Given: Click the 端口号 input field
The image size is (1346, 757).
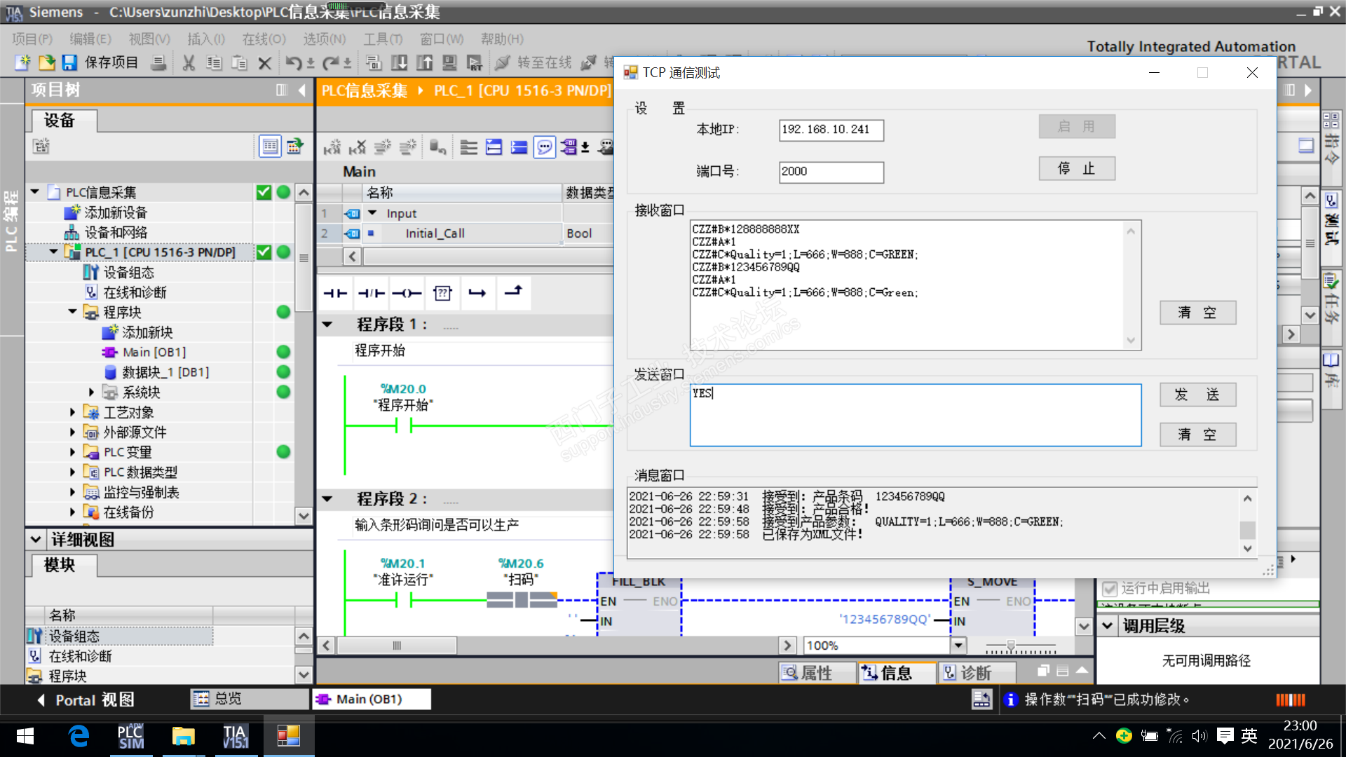Looking at the screenshot, I should pyautogui.click(x=831, y=172).
